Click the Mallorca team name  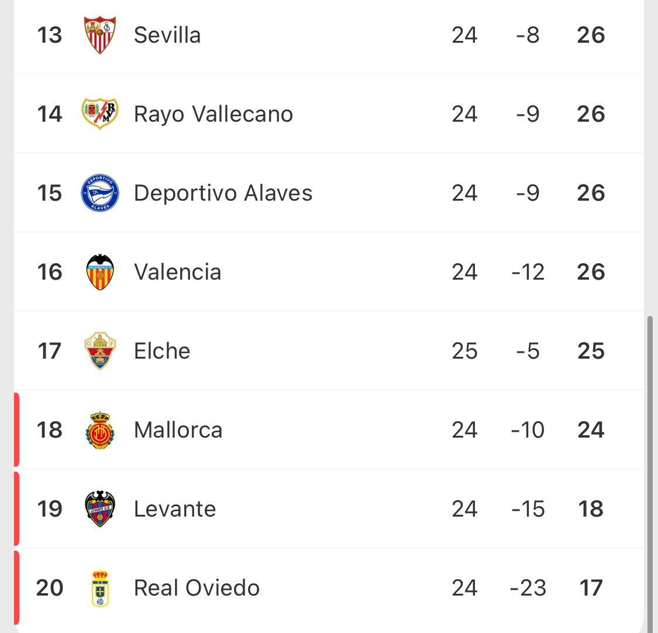tap(178, 430)
